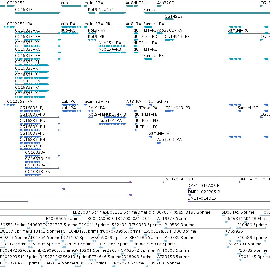Image resolution: width=270 pixels, height=268 pixels.
Task: Select the CG12253-PA protein label
Action: click(x=20, y=102)
